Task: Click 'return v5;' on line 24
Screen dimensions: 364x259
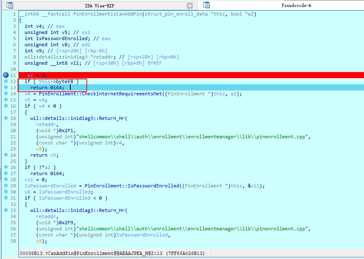Action: [x=44, y=155]
